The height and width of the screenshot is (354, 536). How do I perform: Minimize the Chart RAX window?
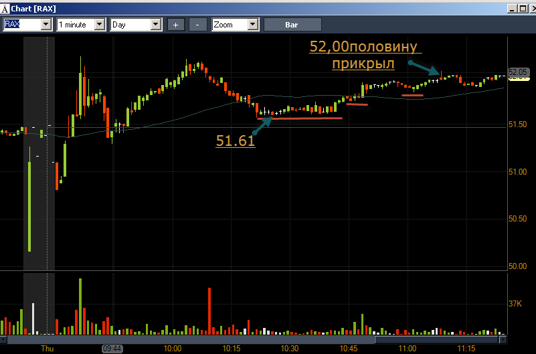pos(512,9)
